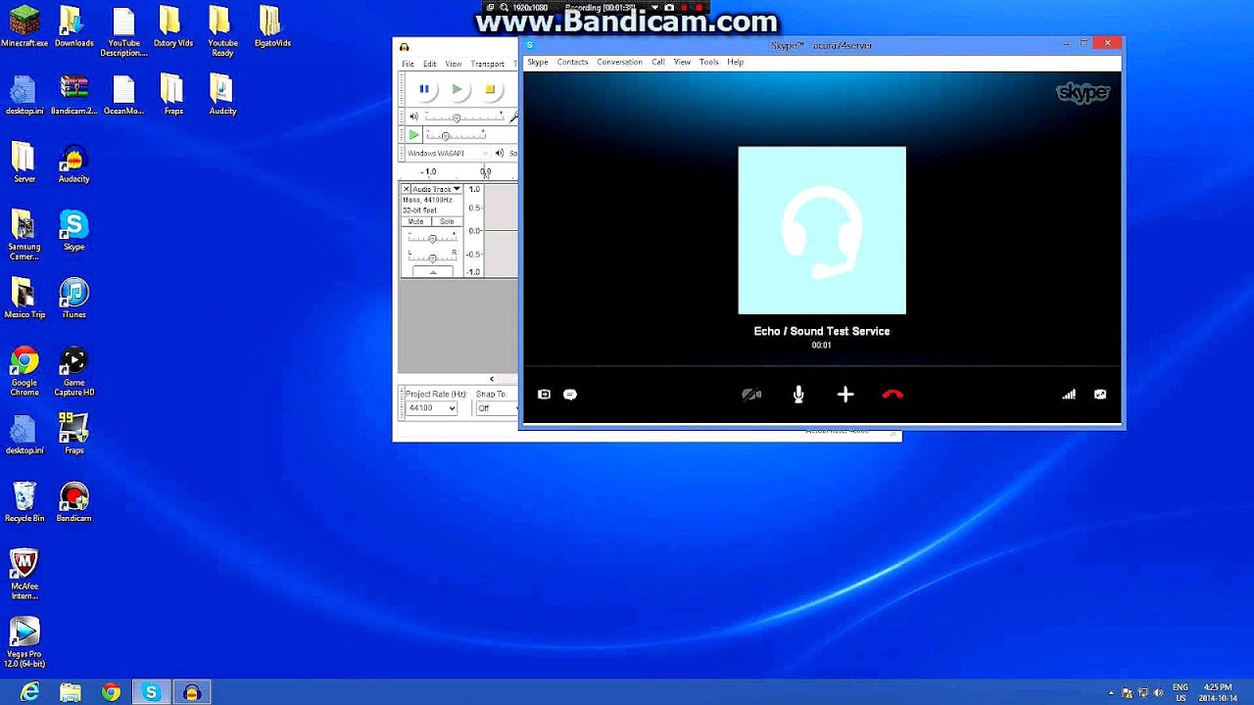Screen dimensions: 1254x705
Task: Click the ENG US language indicator
Action: (1181, 692)
